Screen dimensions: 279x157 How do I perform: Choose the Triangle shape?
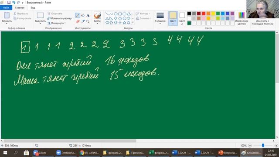pos(107,18)
